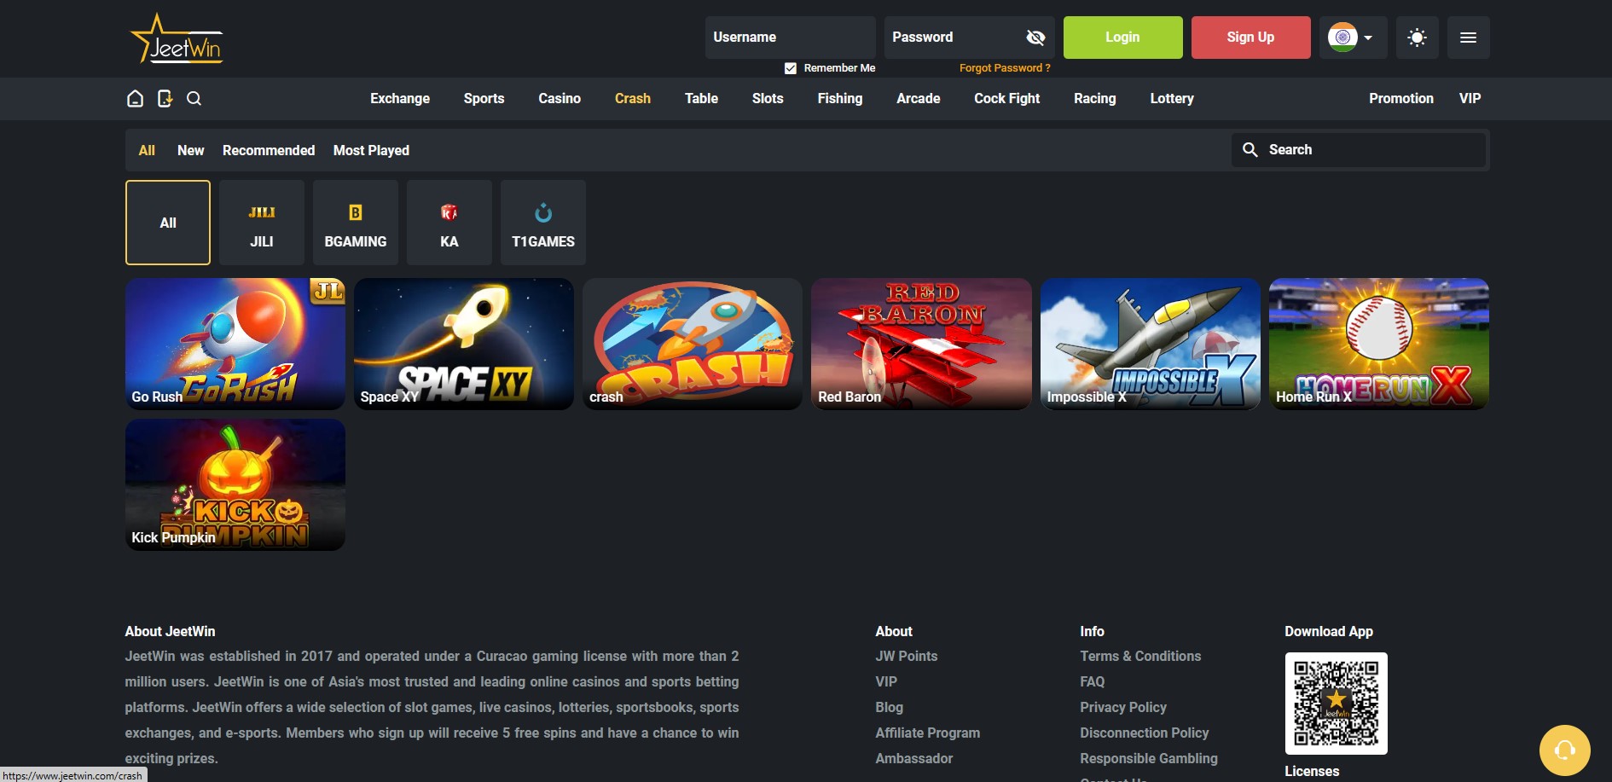
Task: Open the Arcade menu
Action: tap(919, 98)
